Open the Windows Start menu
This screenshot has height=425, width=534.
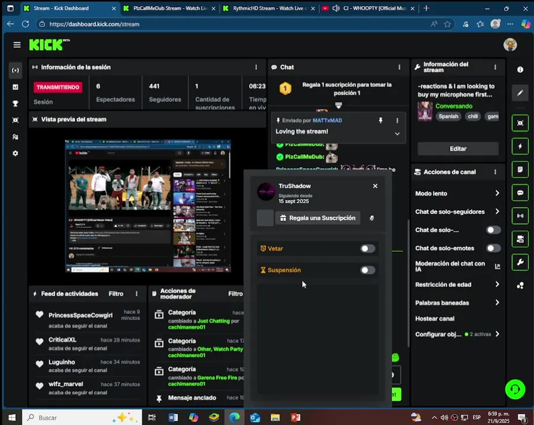(x=12, y=417)
